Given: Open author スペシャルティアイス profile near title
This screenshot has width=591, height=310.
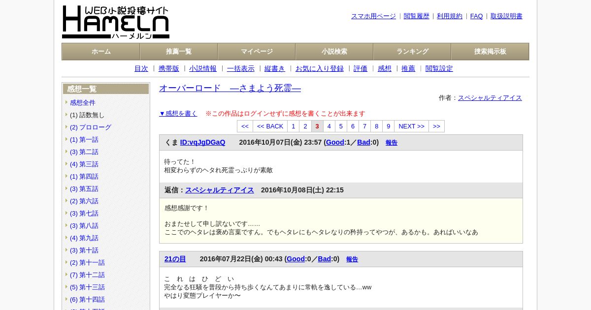Looking at the screenshot, I should point(490,98).
